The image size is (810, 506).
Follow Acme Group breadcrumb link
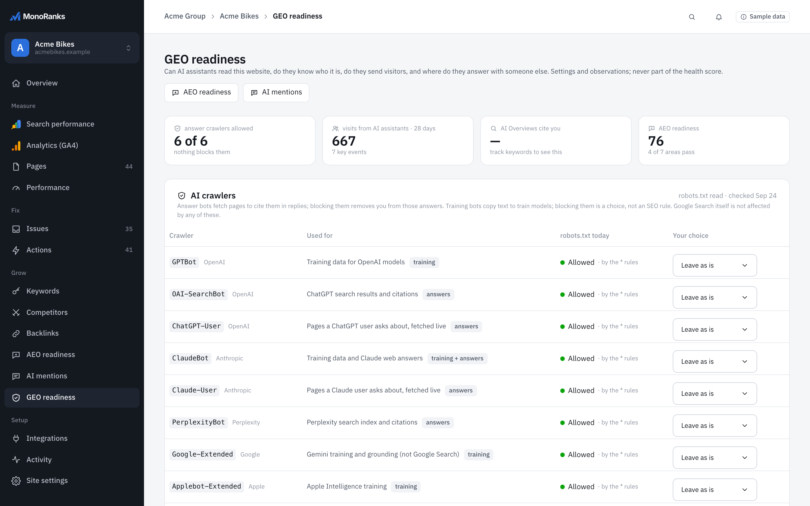185,16
